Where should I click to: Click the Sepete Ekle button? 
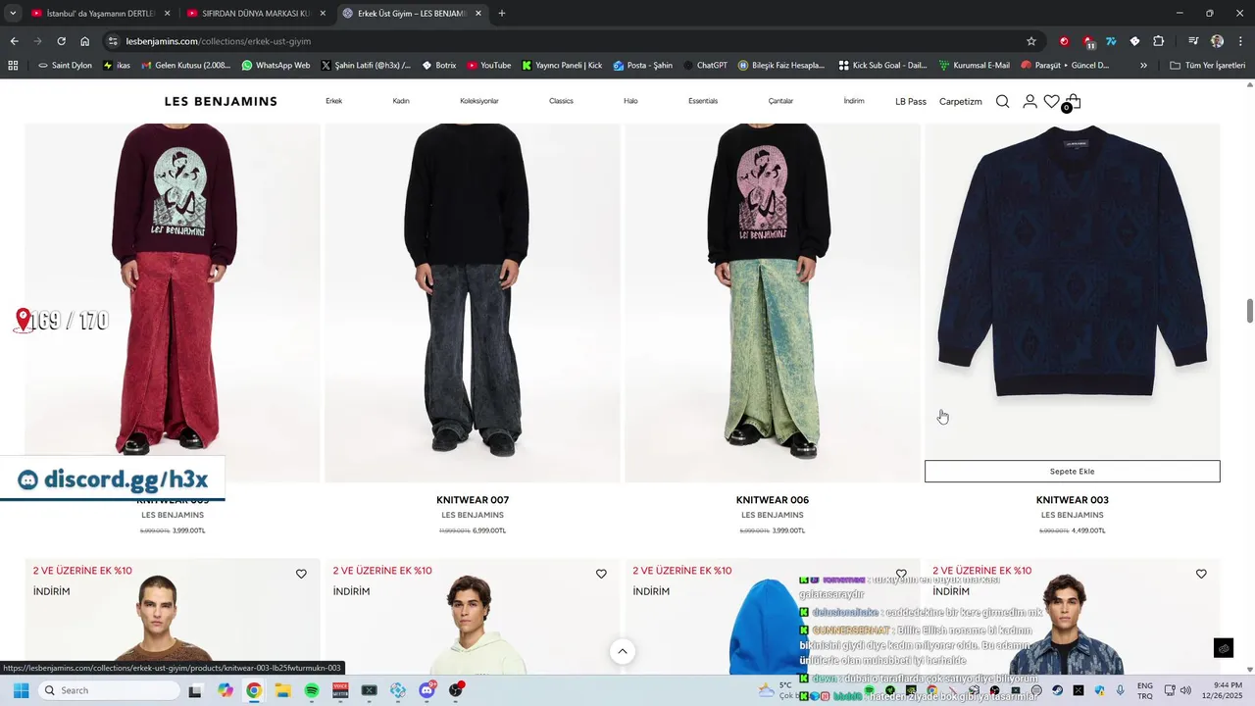pyautogui.click(x=1072, y=472)
